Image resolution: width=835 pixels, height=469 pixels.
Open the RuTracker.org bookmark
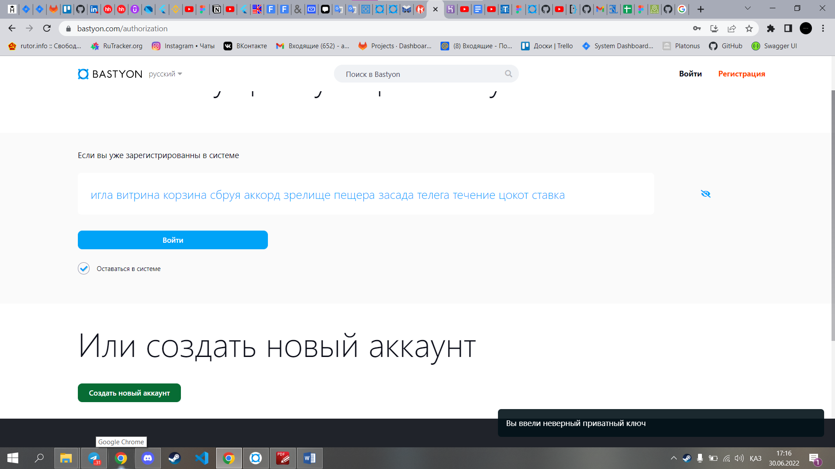point(117,46)
